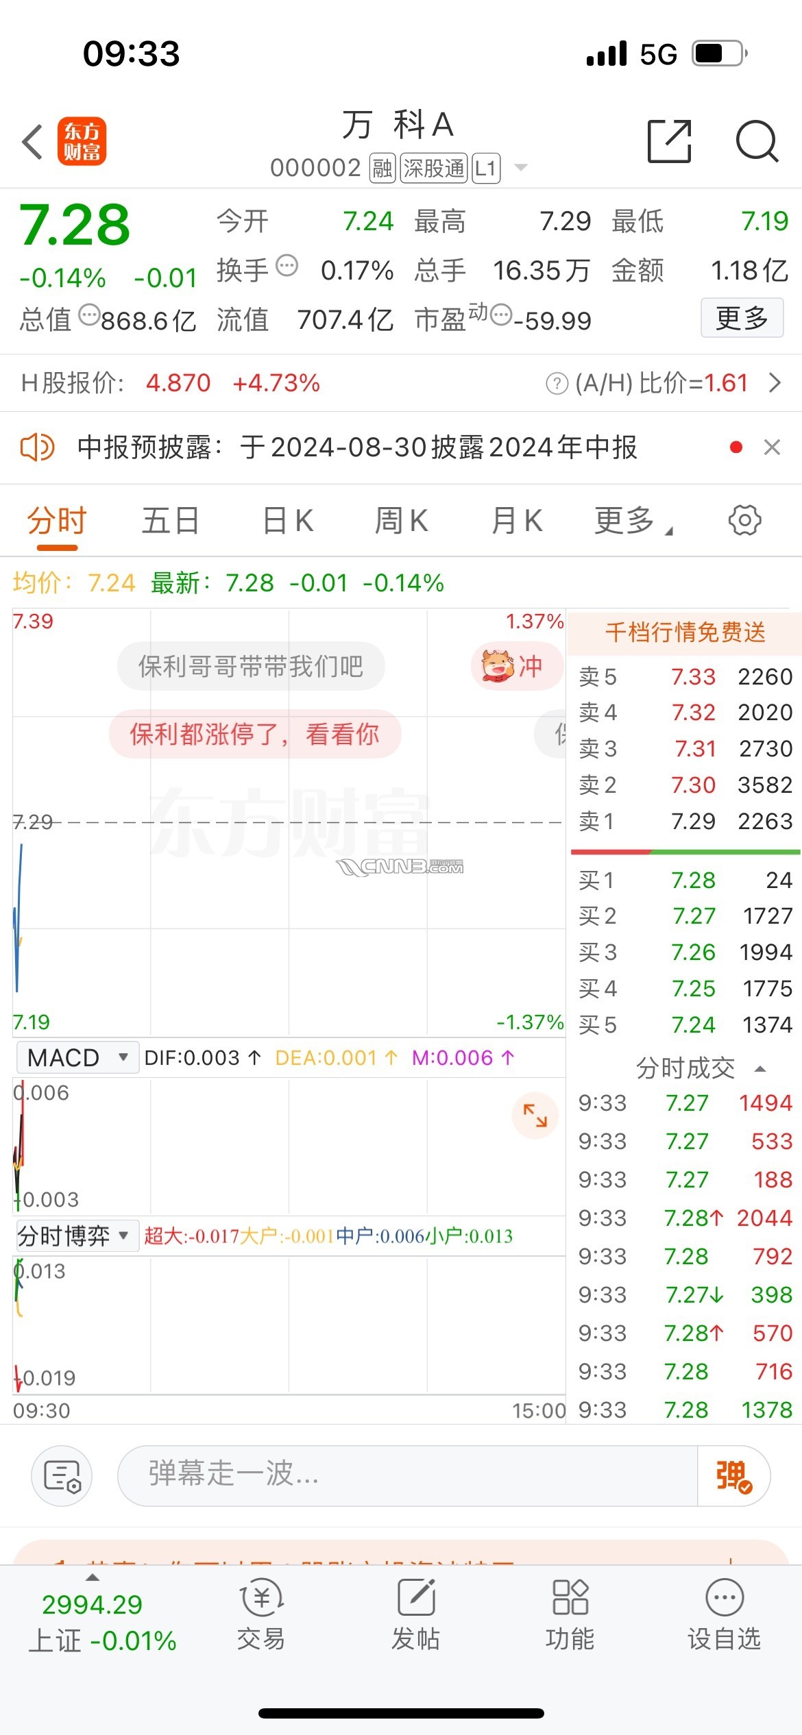
Task: Tap the 卖1 order row at 7.29
Action: (685, 822)
